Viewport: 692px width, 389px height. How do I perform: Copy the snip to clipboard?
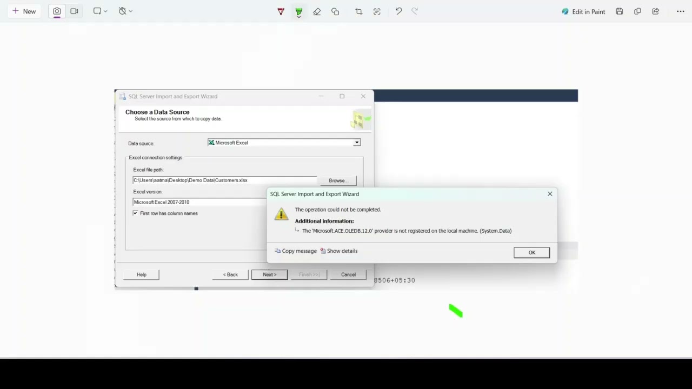pos(637,11)
